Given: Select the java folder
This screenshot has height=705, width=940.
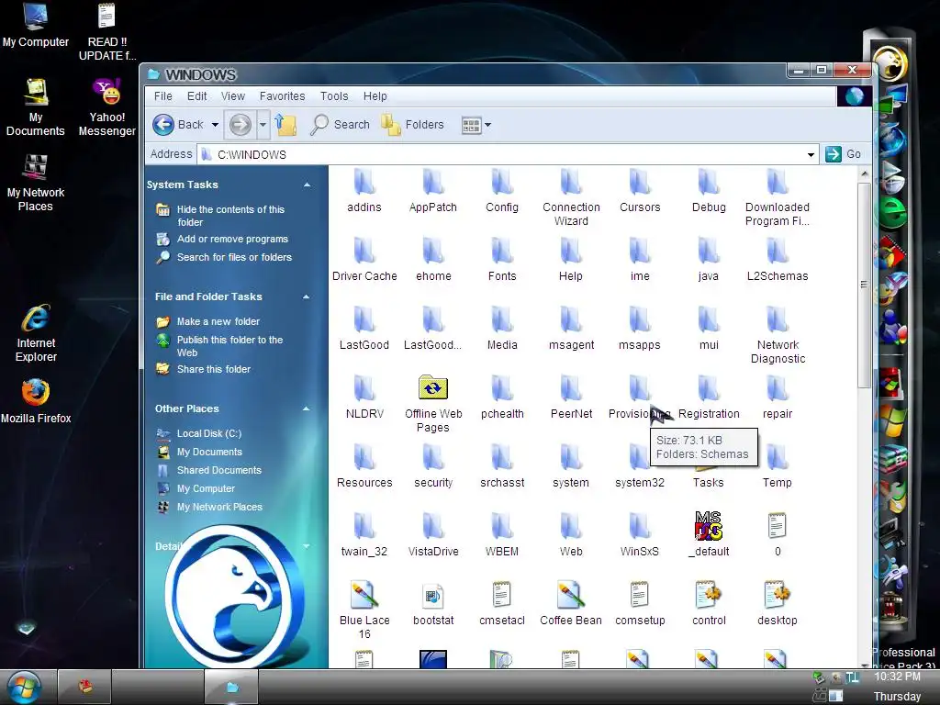Looking at the screenshot, I should (708, 260).
